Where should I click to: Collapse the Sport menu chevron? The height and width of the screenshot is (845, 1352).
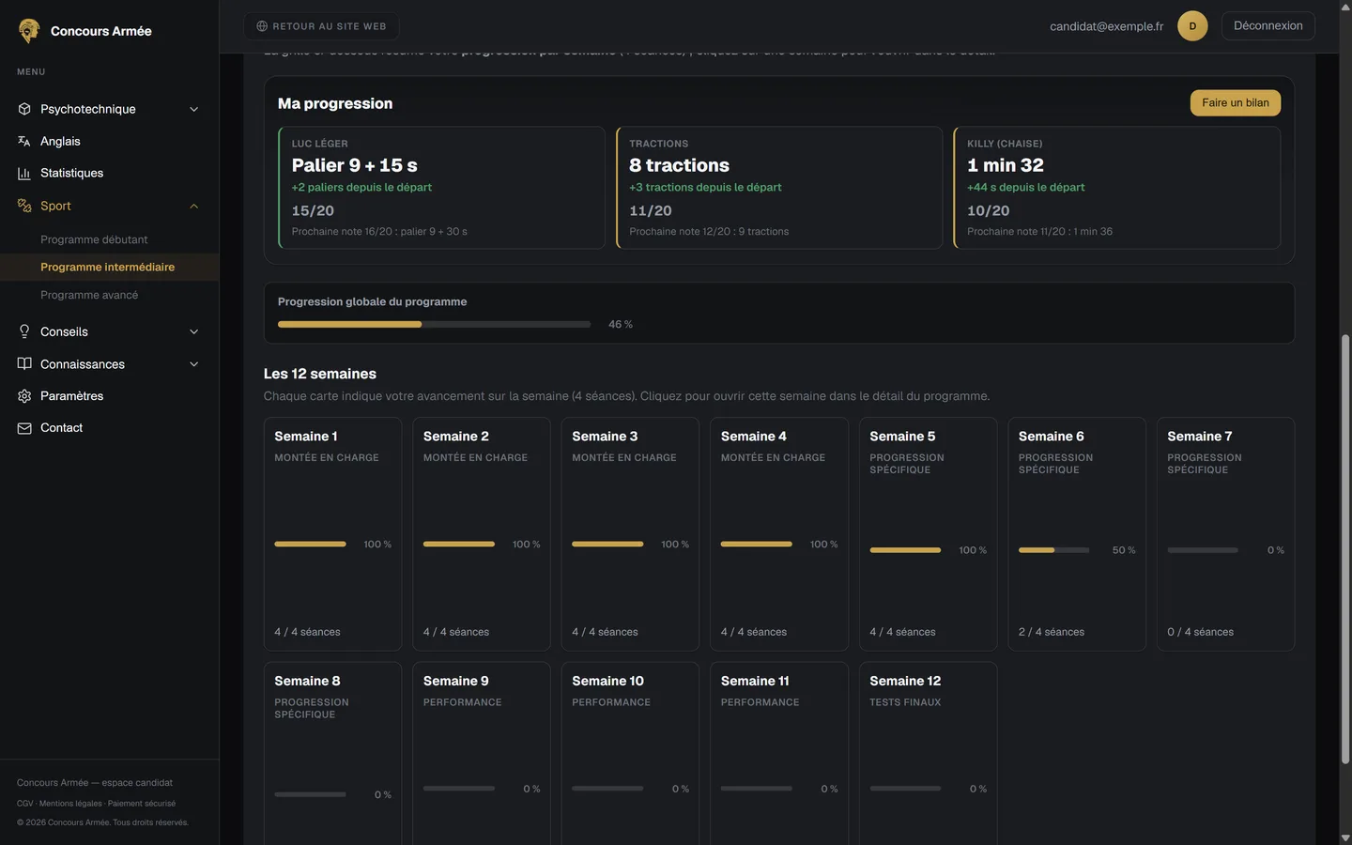point(194,206)
